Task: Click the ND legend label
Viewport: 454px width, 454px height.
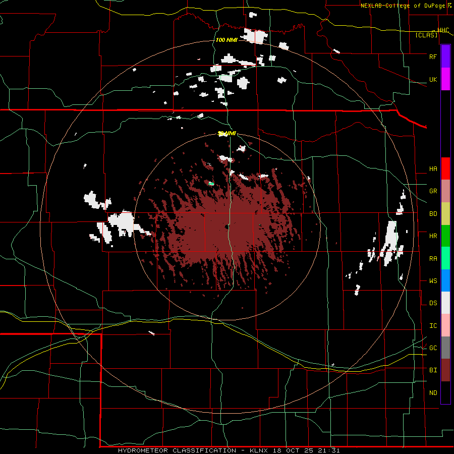Action: [x=433, y=393]
